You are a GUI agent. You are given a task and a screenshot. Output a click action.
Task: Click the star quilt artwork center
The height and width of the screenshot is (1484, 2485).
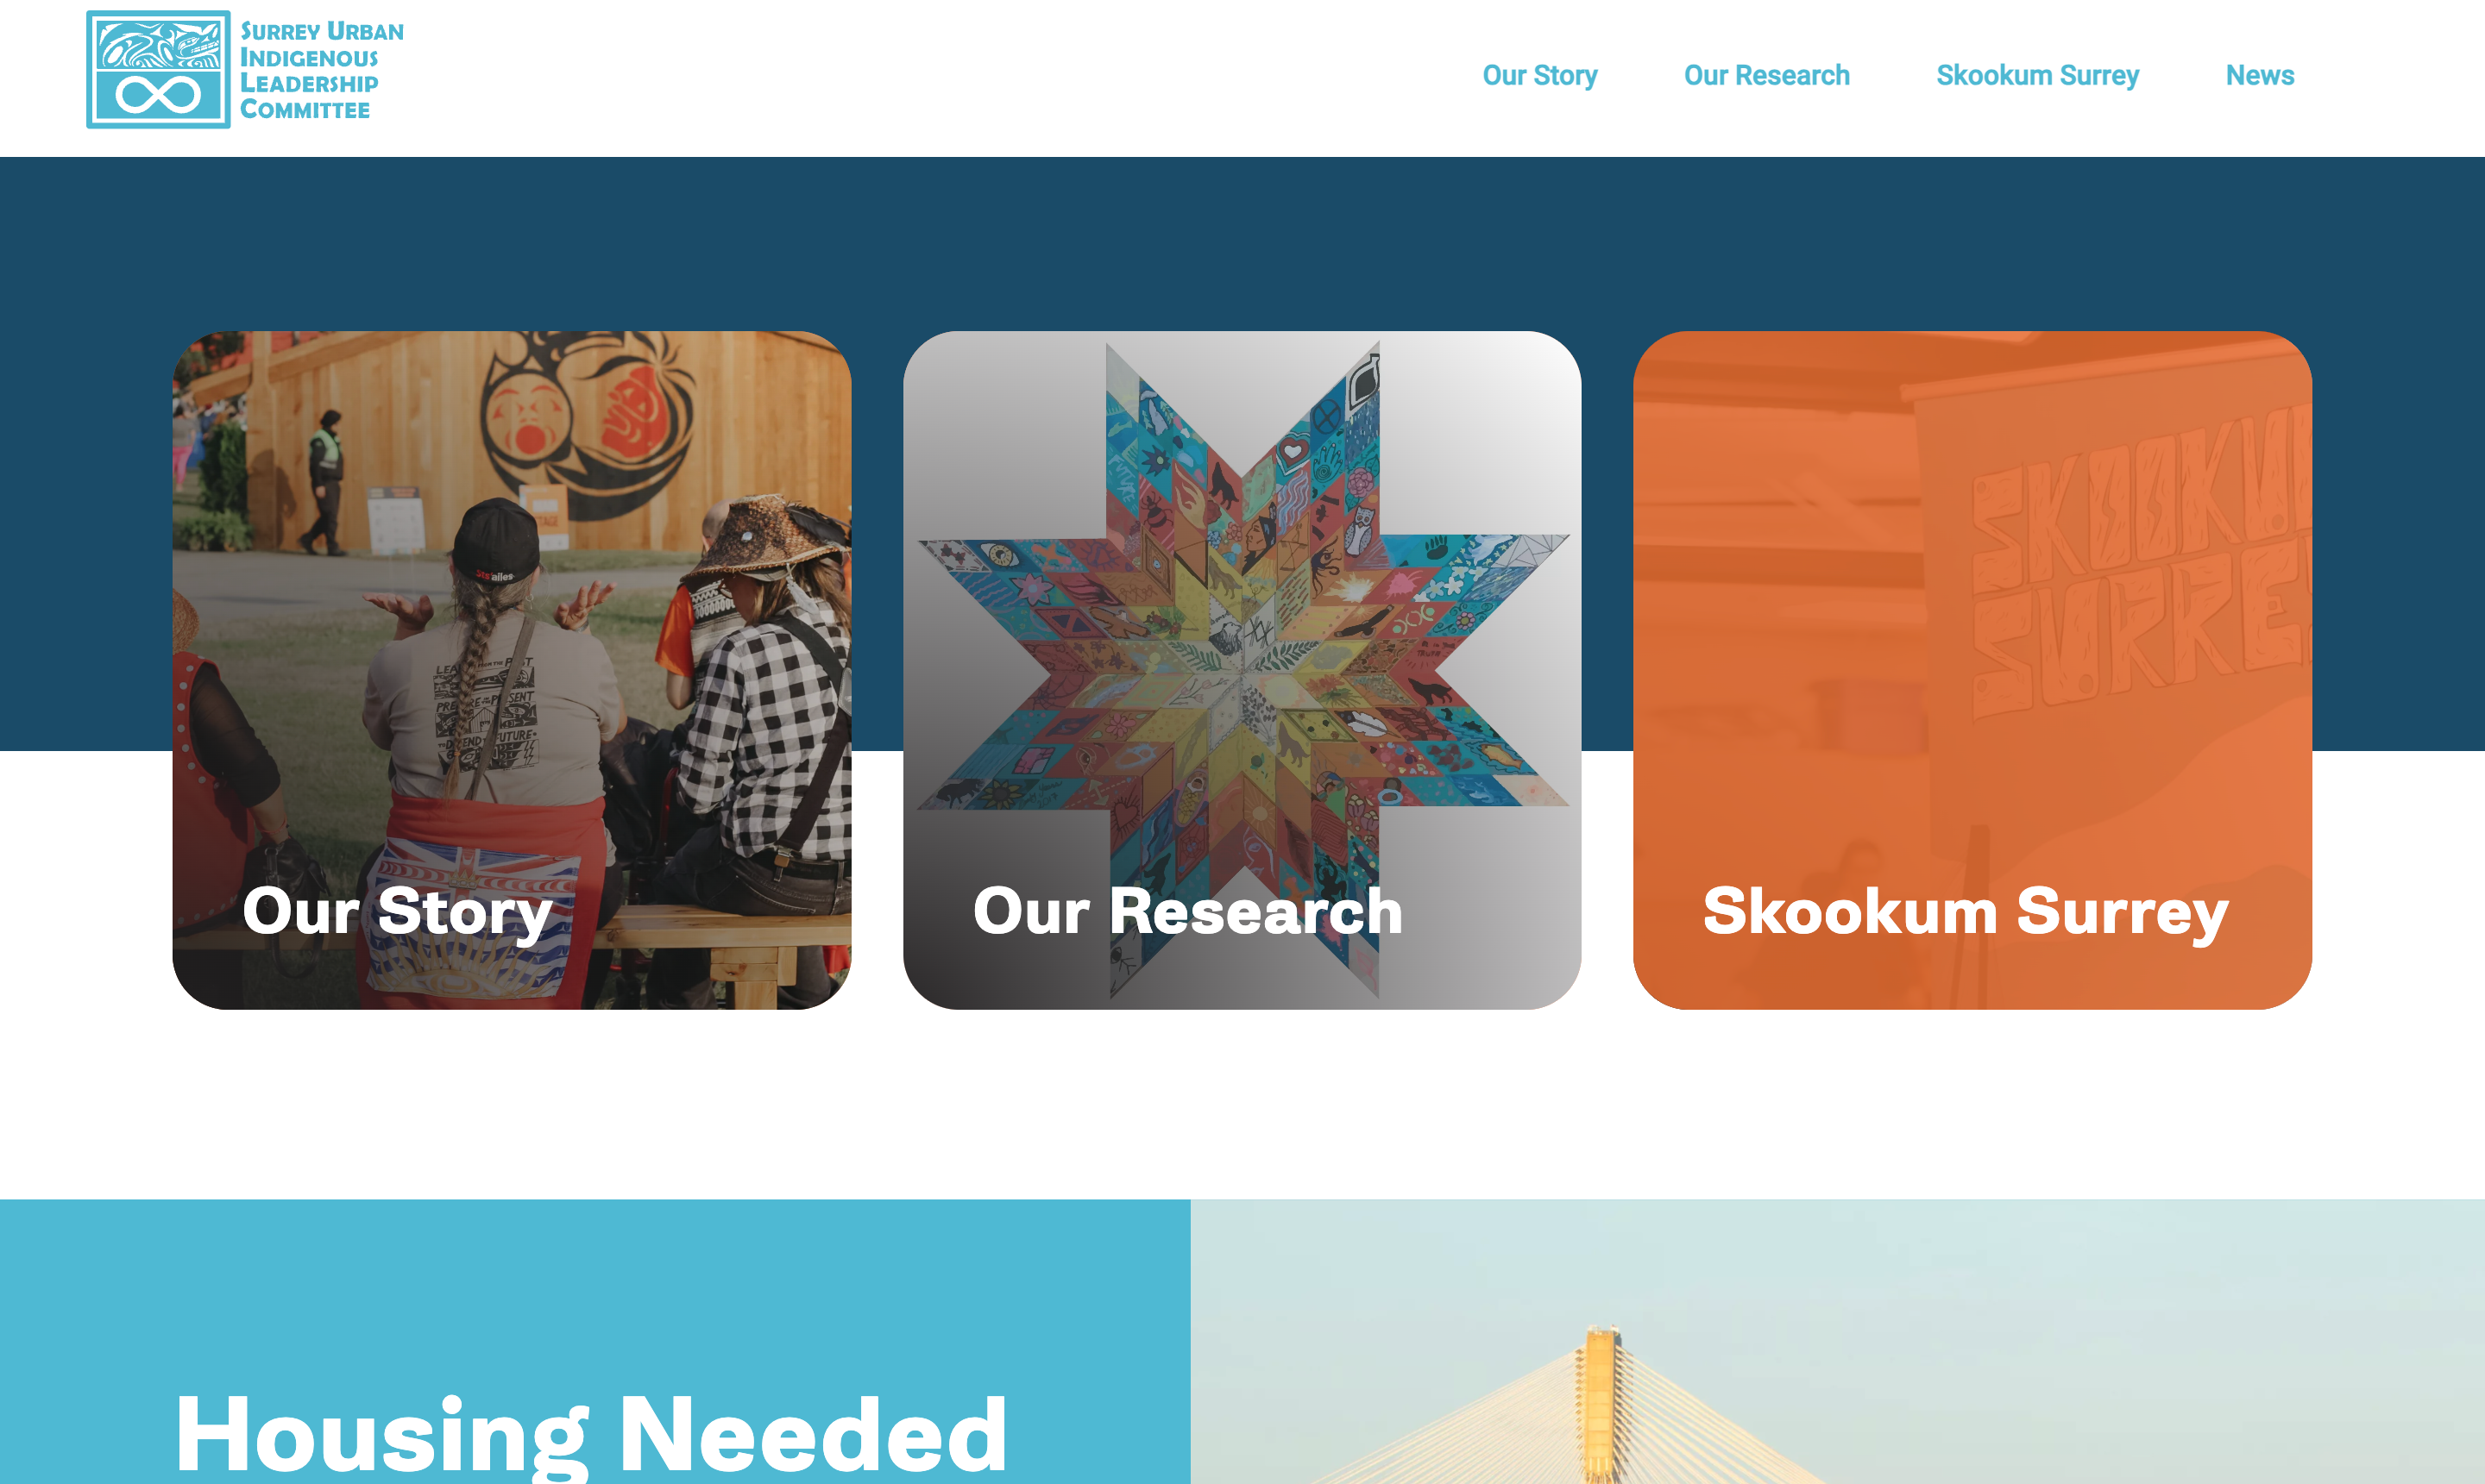pos(1242,670)
